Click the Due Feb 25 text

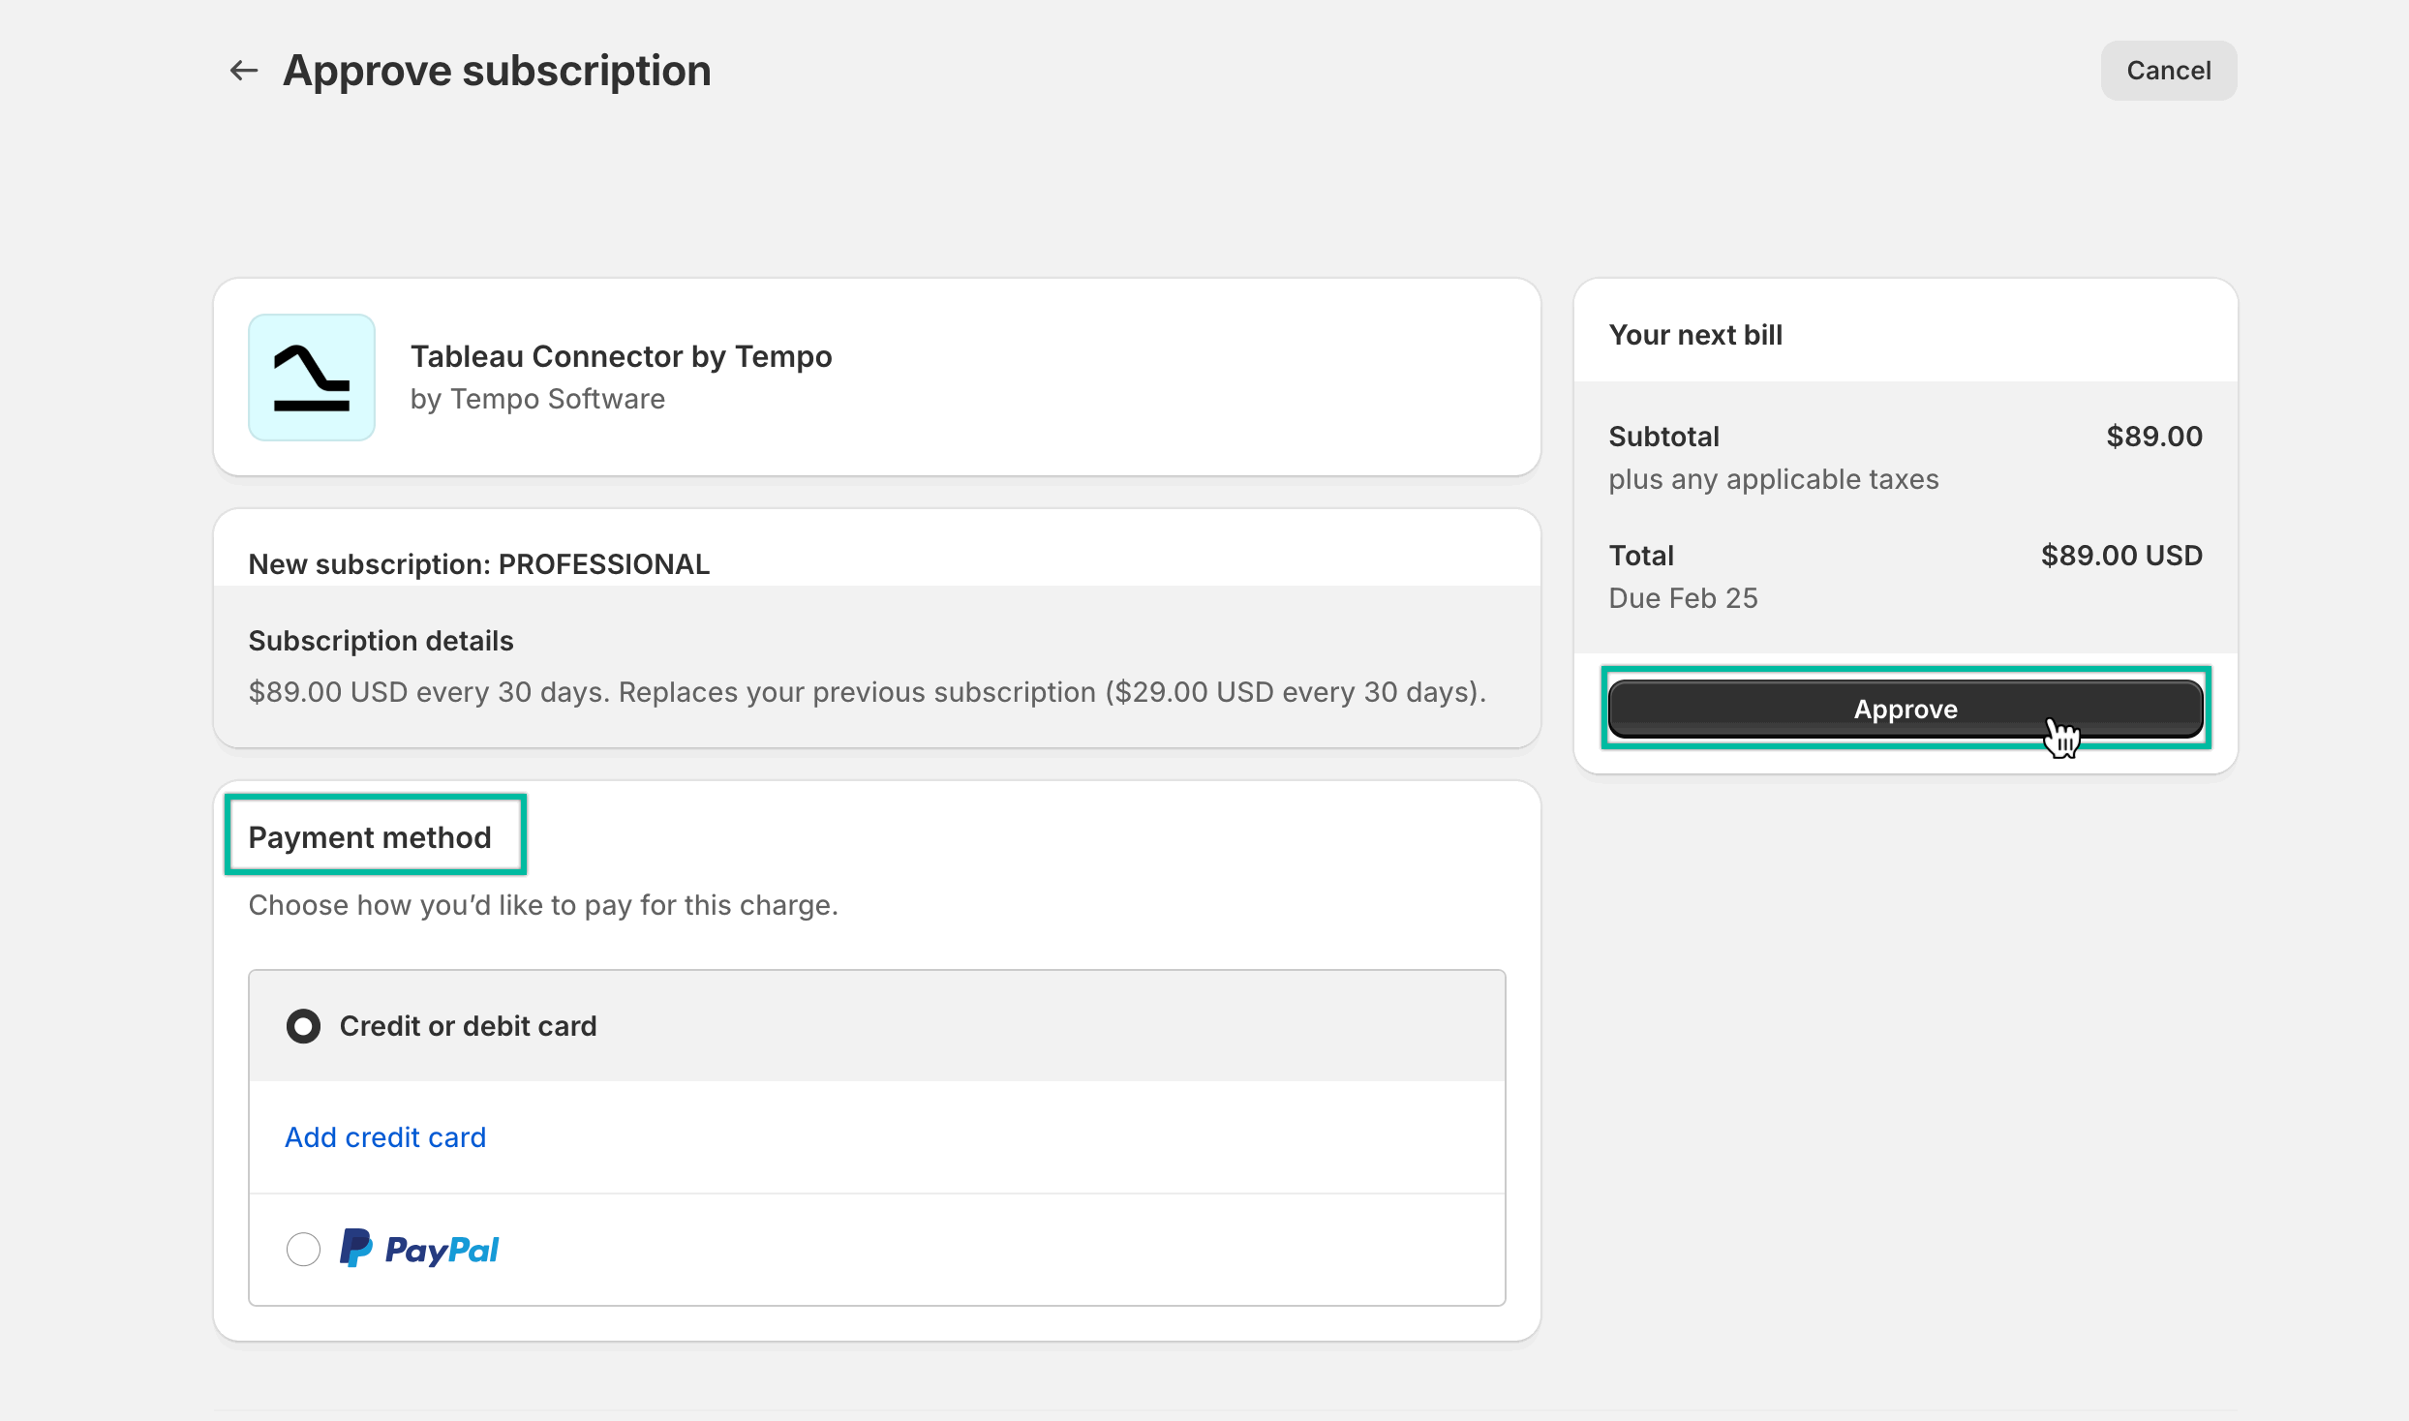click(1683, 597)
